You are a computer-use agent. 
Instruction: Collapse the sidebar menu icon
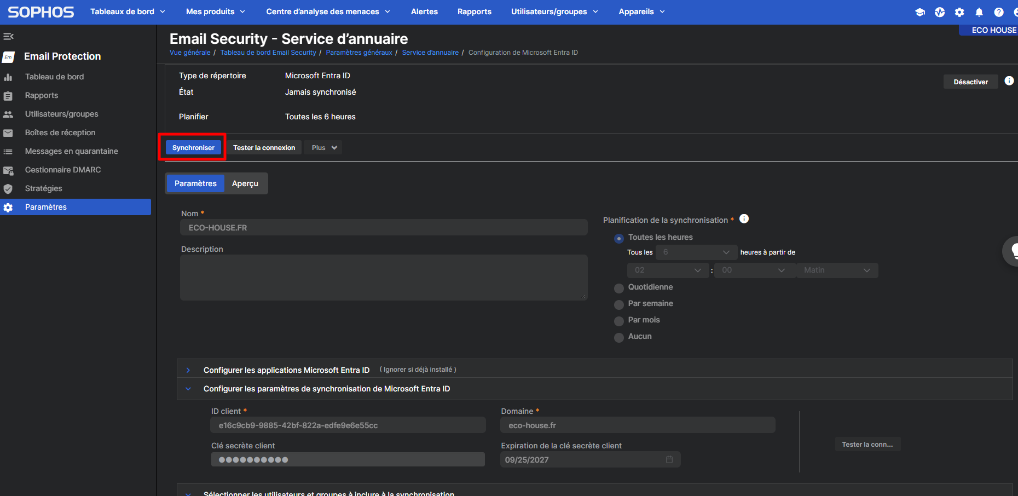(x=8, y=37)
